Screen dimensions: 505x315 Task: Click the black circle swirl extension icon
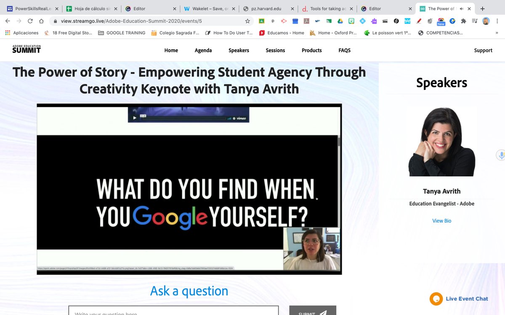point(396,21)
